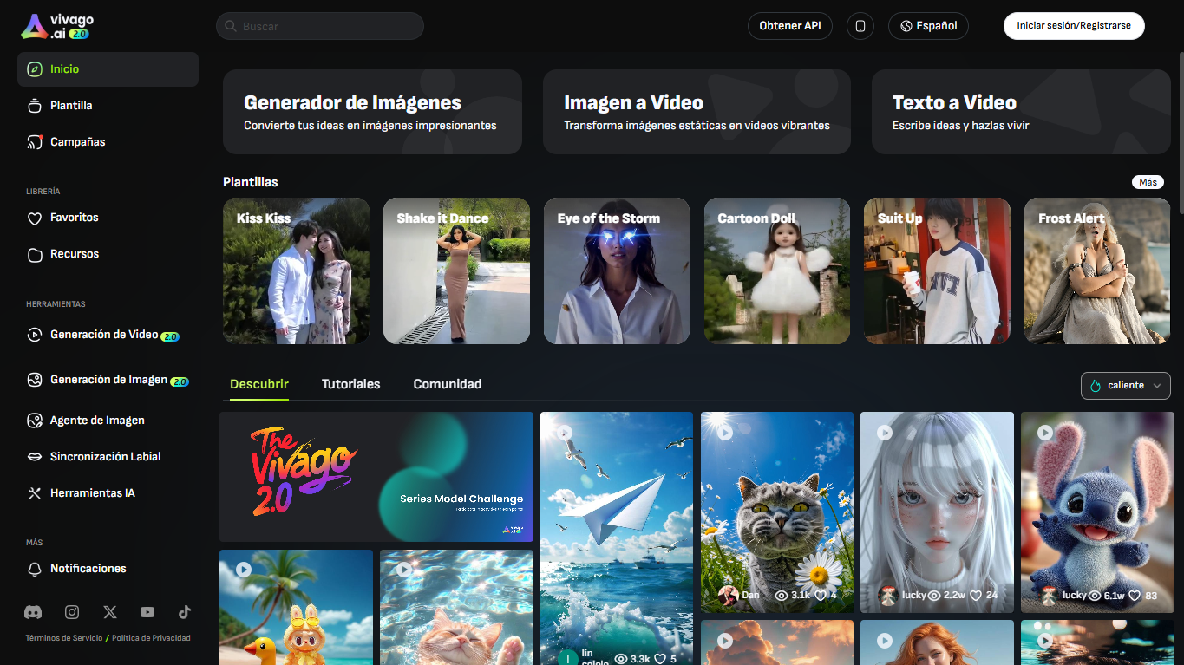Click the Vivago.ai logo
The image size is (1184, 665).
(57, 26)
